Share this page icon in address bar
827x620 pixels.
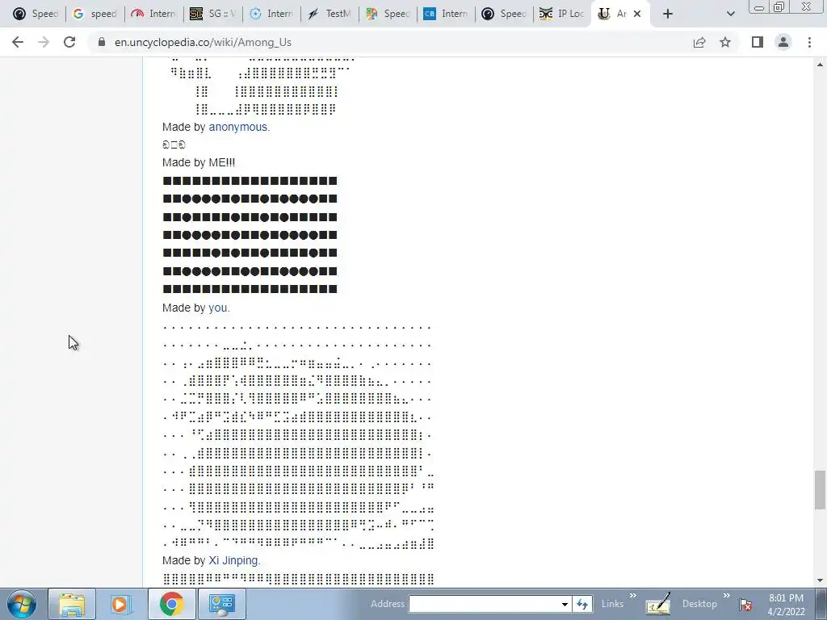click(x=699, y=42)
